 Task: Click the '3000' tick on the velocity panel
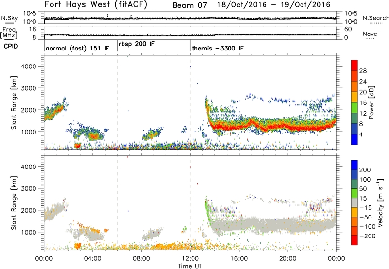click(x=29, y=188)
